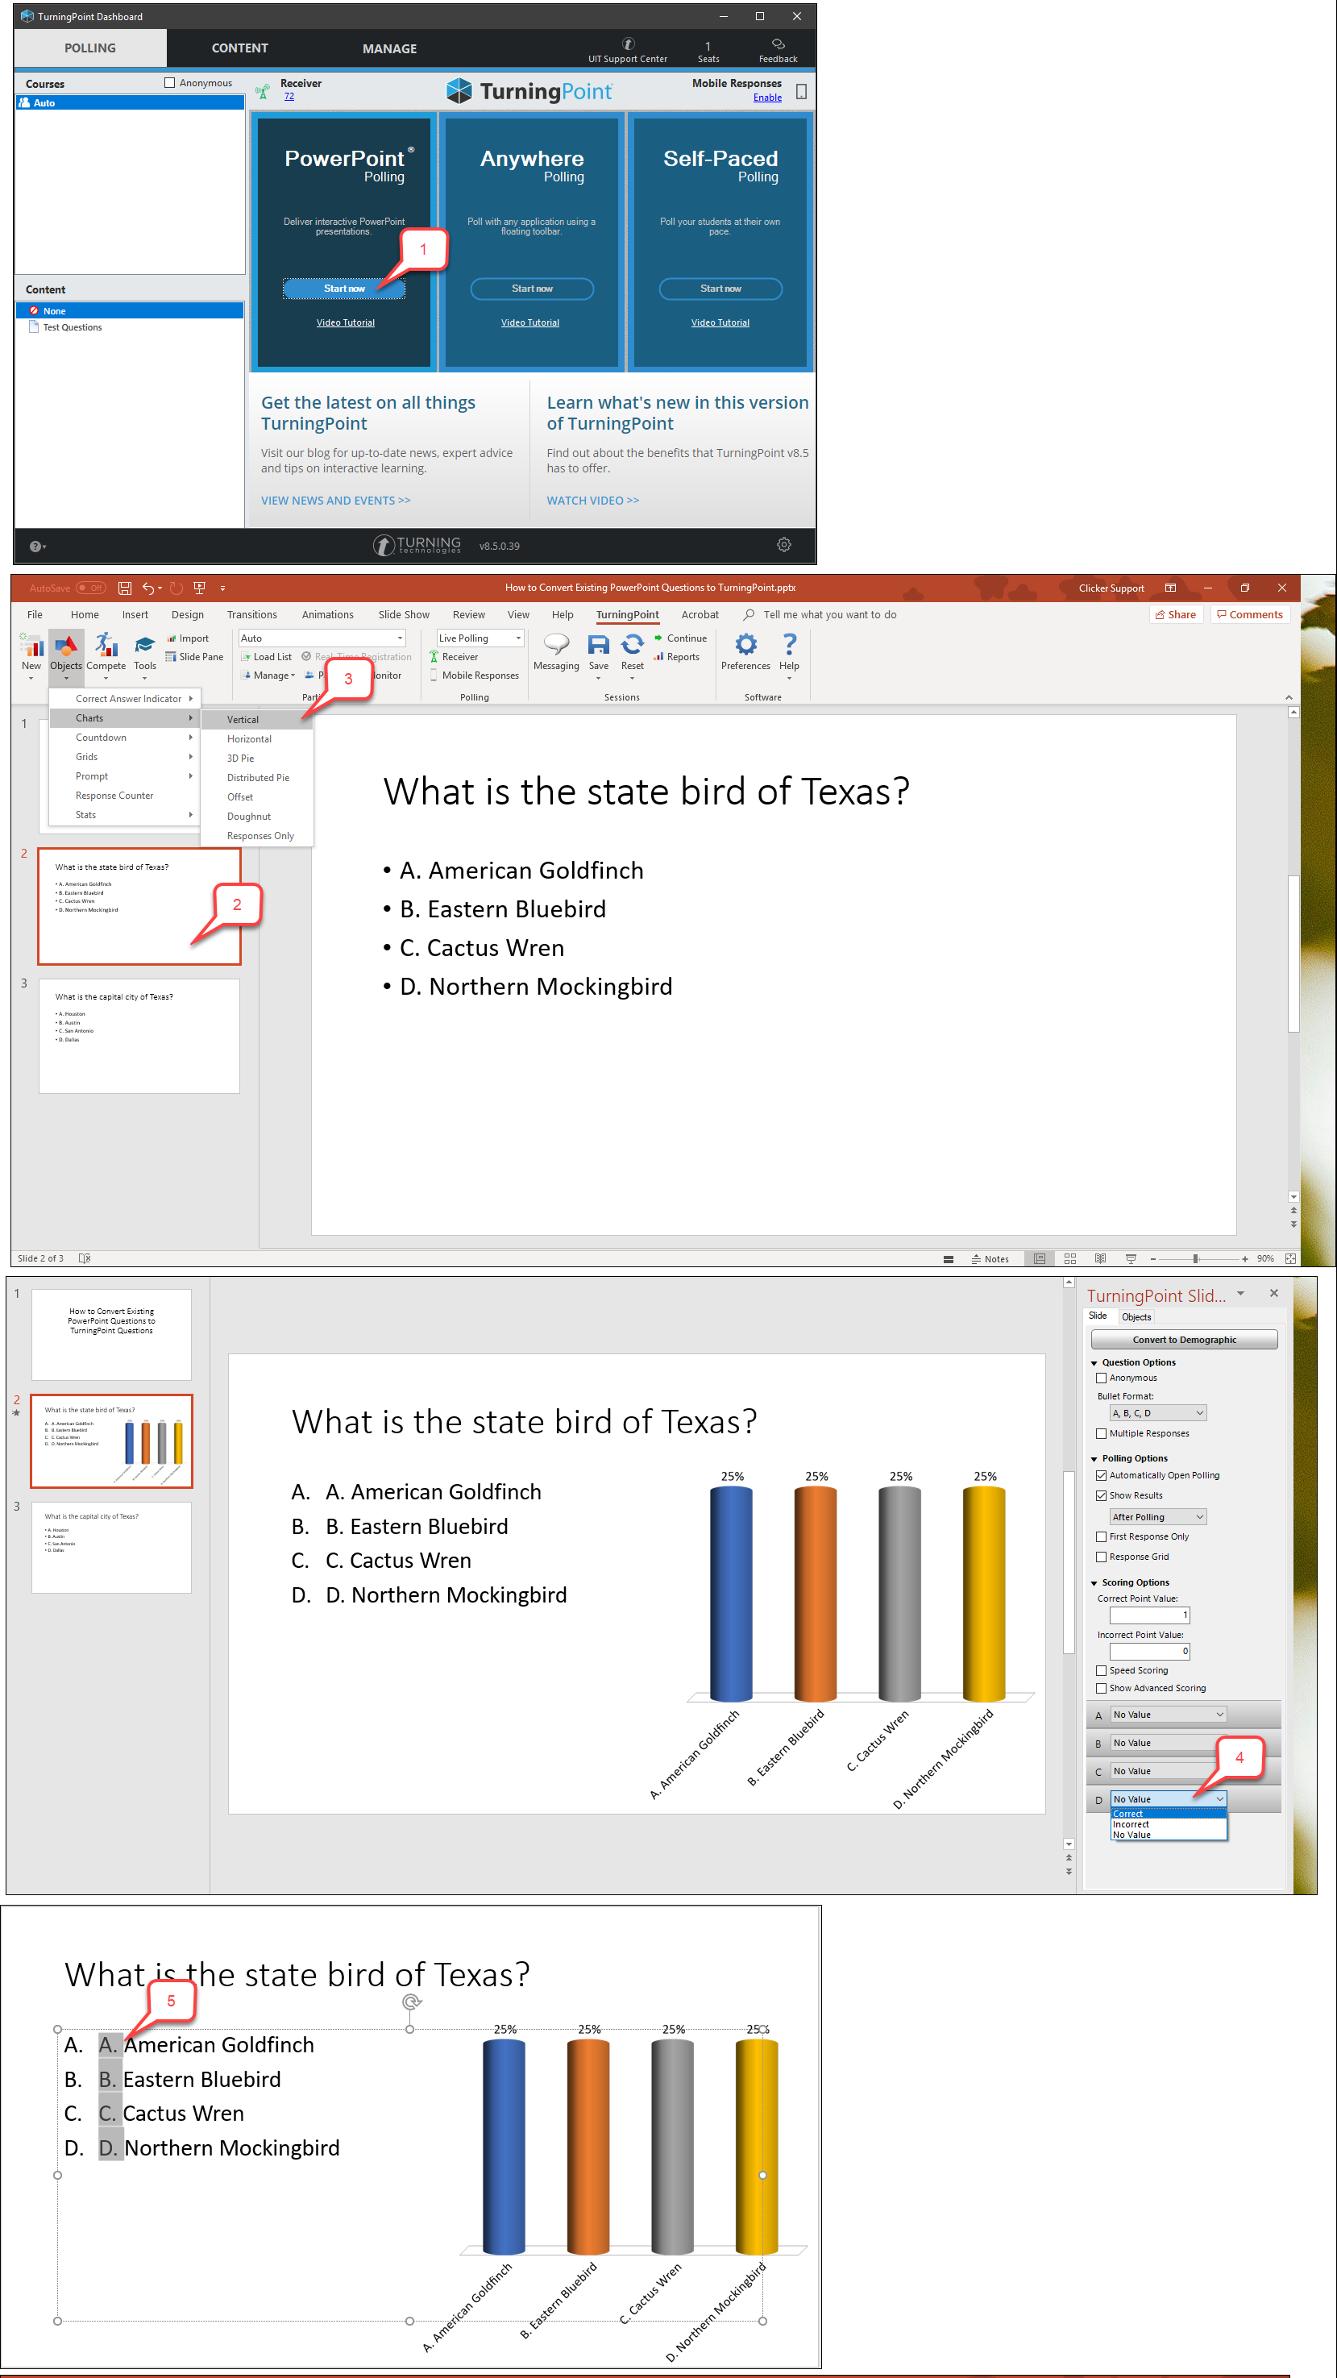
Task: Enable First Response Only checkbox
Action: pos(1101,1537)
